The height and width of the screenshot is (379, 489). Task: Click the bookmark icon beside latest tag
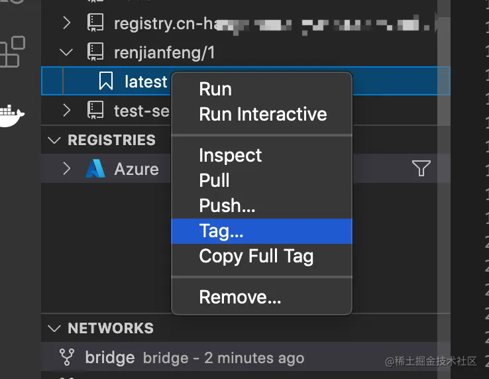105,81
